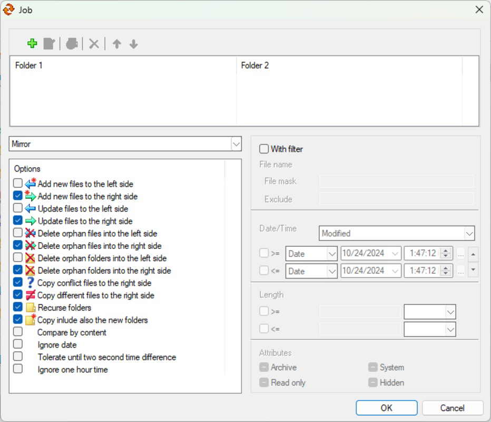Toggle the Archive attribute checkbox
This screenshot has height=422, width=491.
[264, 367]
